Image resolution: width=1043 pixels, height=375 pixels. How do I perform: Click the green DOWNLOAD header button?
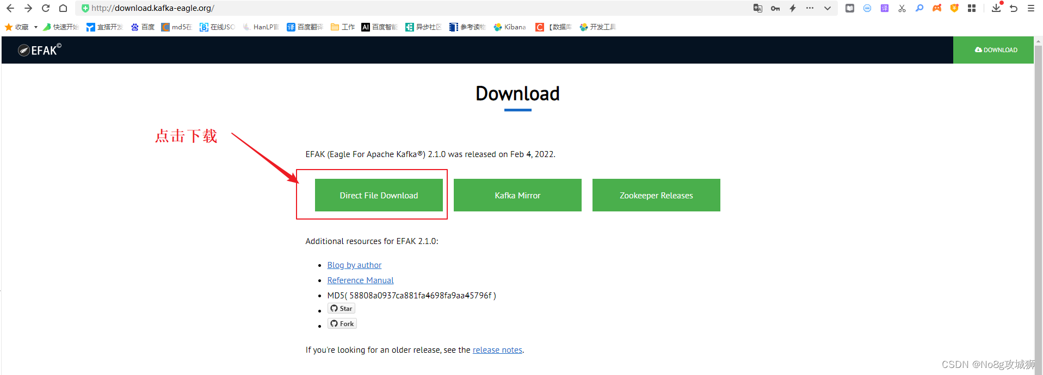pos(993,50)
